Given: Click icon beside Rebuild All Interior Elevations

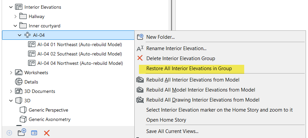Looking at the screenshot, I should (140, 80).
